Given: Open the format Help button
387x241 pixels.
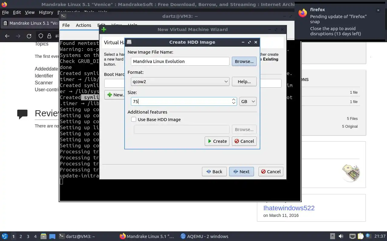Looking at the screenshot, I should tap(244, 82).
